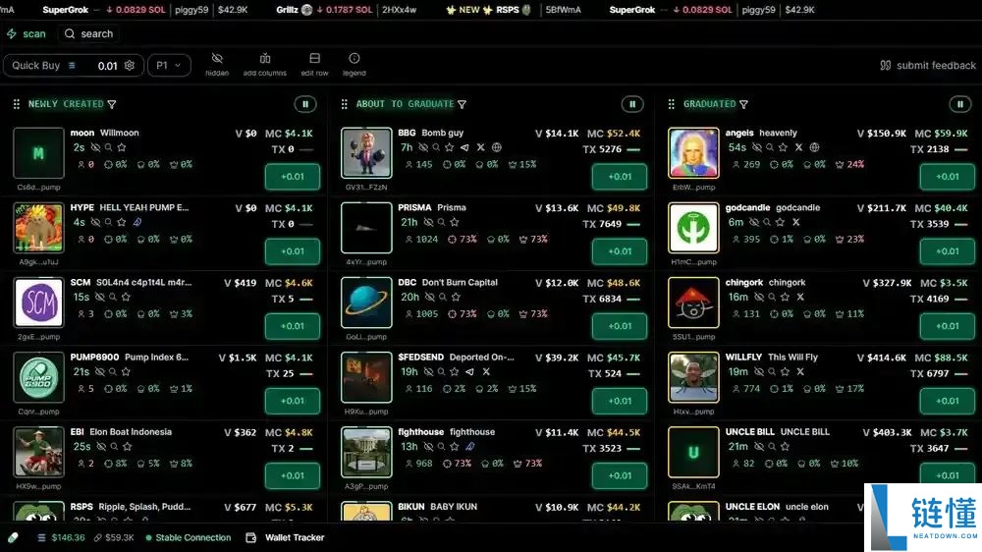Open Wallet Tracker in status bar

pos(286,537)
